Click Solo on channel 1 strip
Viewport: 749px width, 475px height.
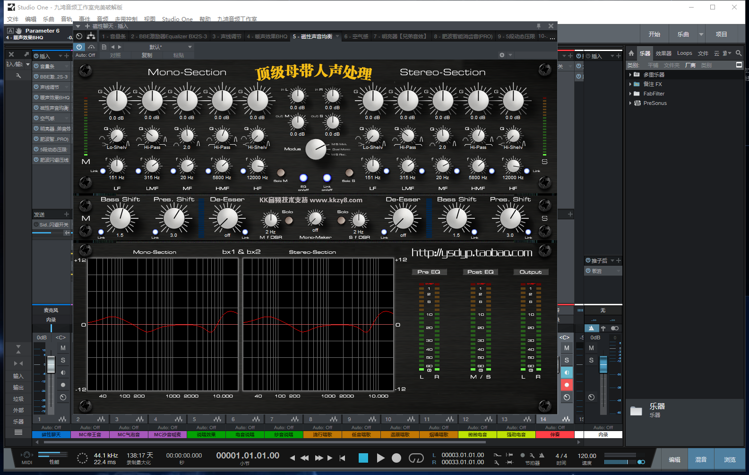(x=63, y=360)
